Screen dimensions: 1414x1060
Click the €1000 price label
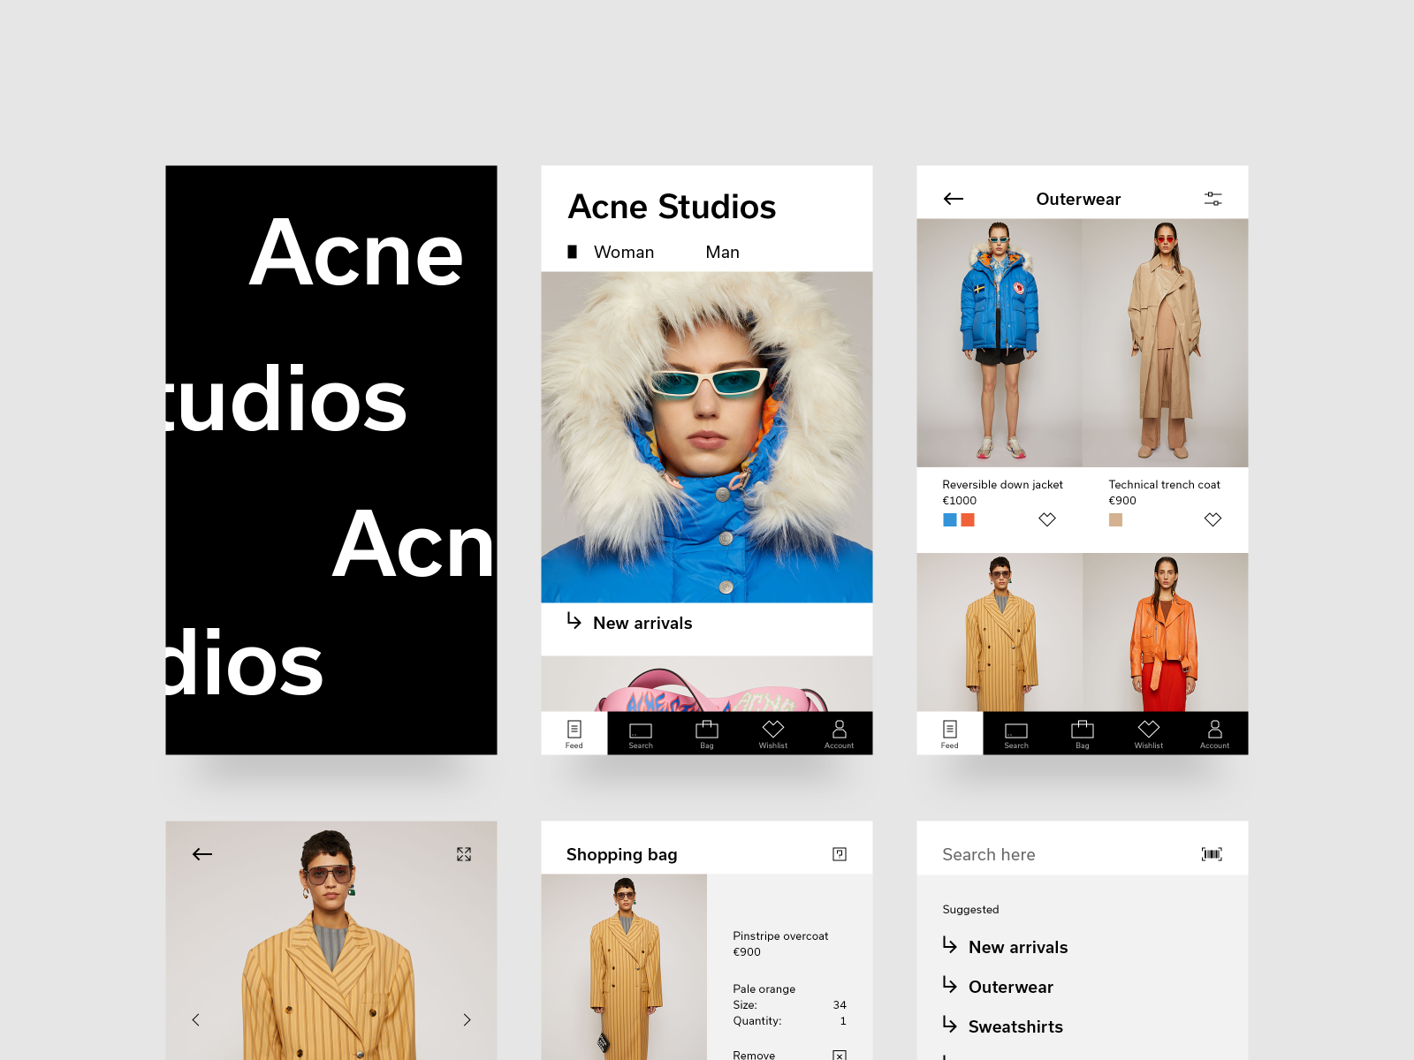(x=960, y=501)
